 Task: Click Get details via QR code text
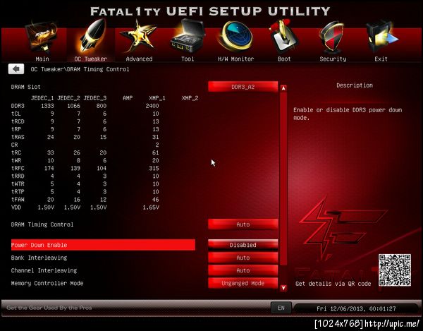coord(333,284)
